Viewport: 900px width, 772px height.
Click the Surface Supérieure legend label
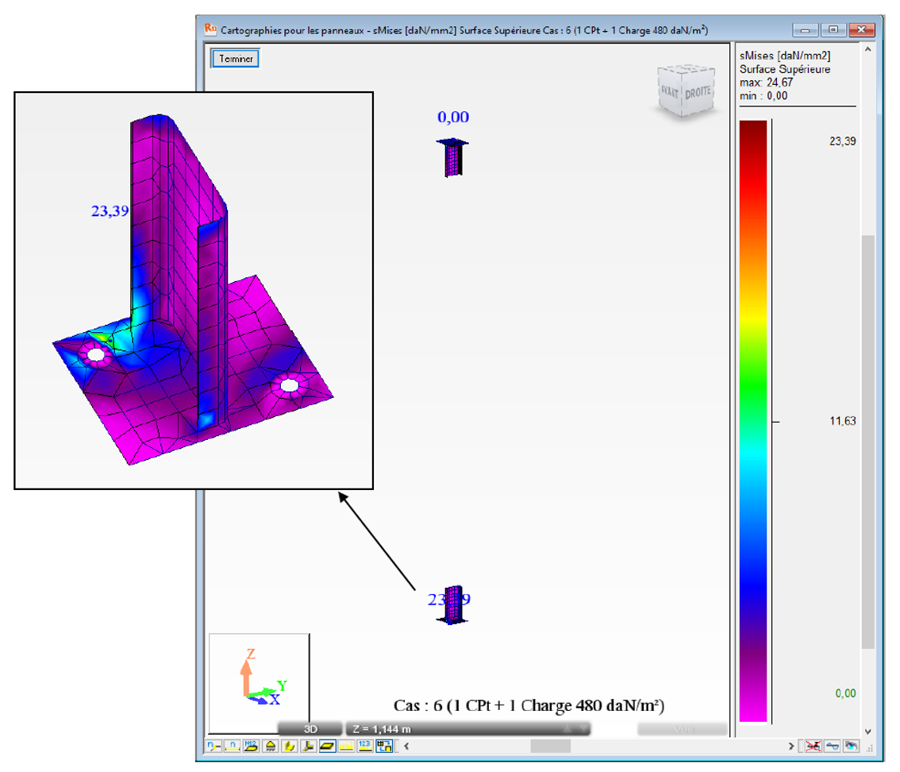click(x=785, y=69)
